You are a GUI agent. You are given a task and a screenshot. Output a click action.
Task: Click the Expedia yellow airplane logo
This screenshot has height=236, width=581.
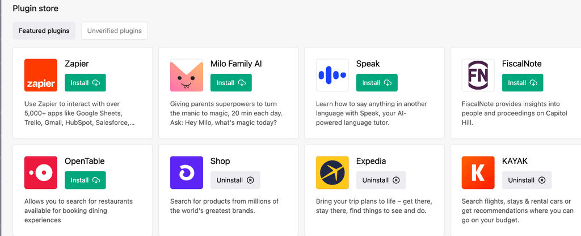click(332, 172)
